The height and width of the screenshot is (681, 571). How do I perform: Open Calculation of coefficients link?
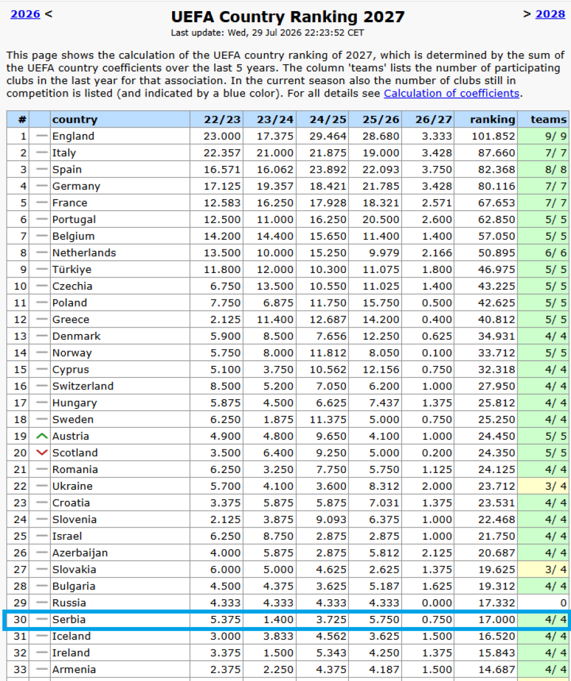[x=451, y=93]
